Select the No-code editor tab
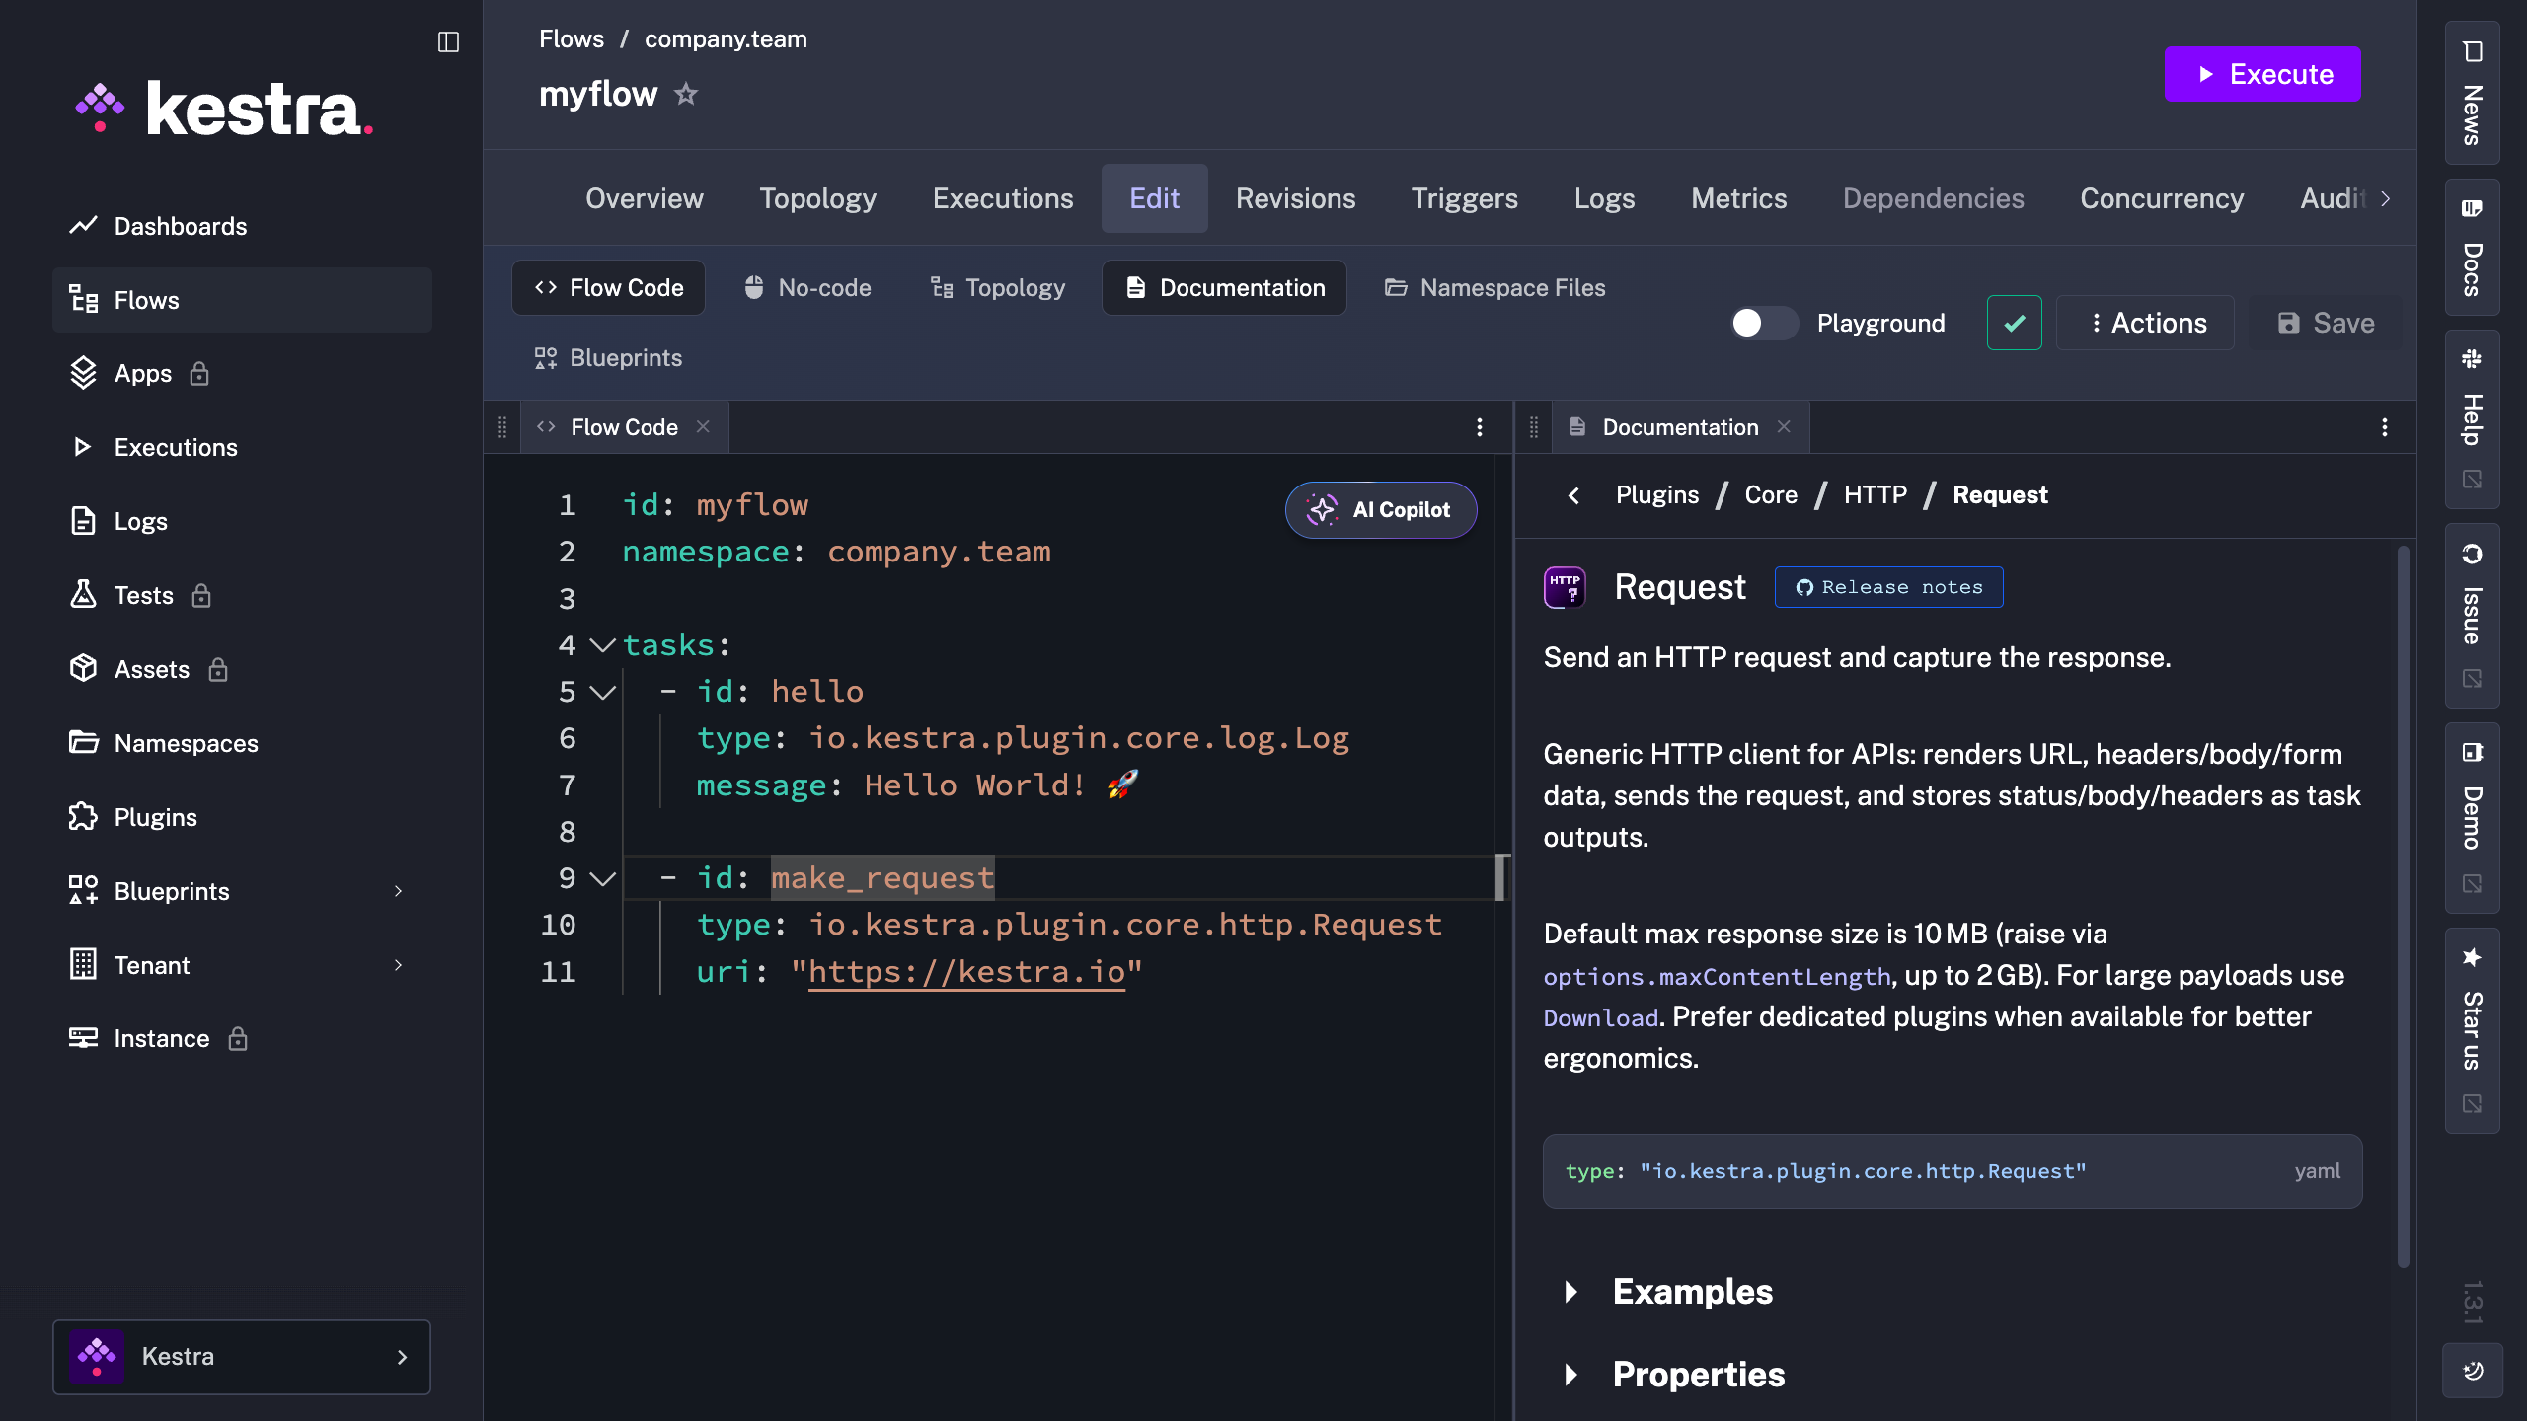The width and height of the screenshot is (2527, 1421). point(807,288)
